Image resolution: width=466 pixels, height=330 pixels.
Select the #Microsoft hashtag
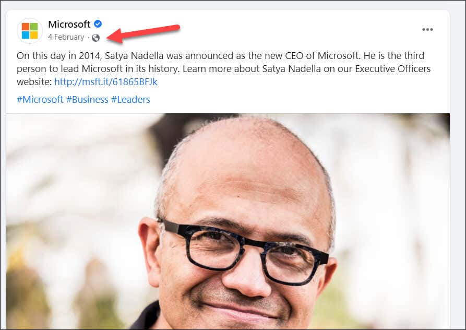point(40,99)
